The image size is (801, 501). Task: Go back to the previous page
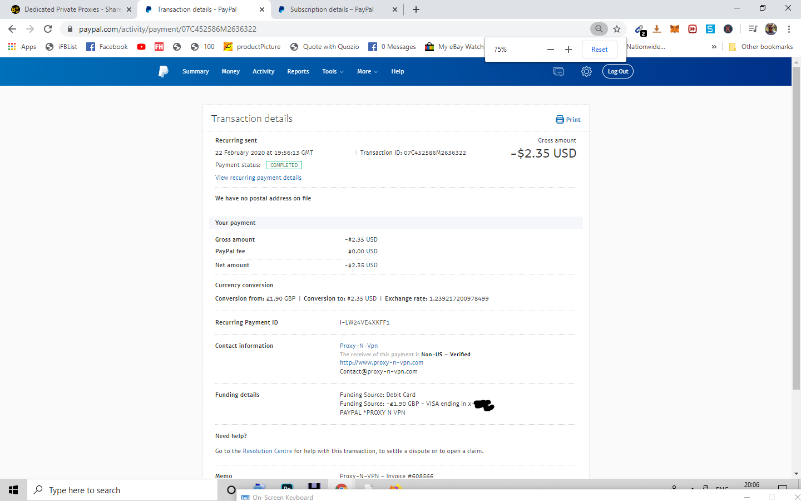[12, 29]
